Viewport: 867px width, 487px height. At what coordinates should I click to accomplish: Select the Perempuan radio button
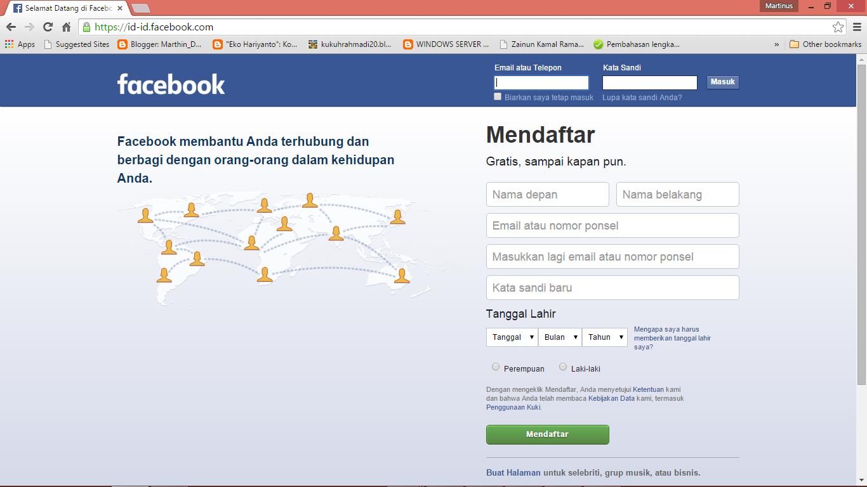(496, 367)
